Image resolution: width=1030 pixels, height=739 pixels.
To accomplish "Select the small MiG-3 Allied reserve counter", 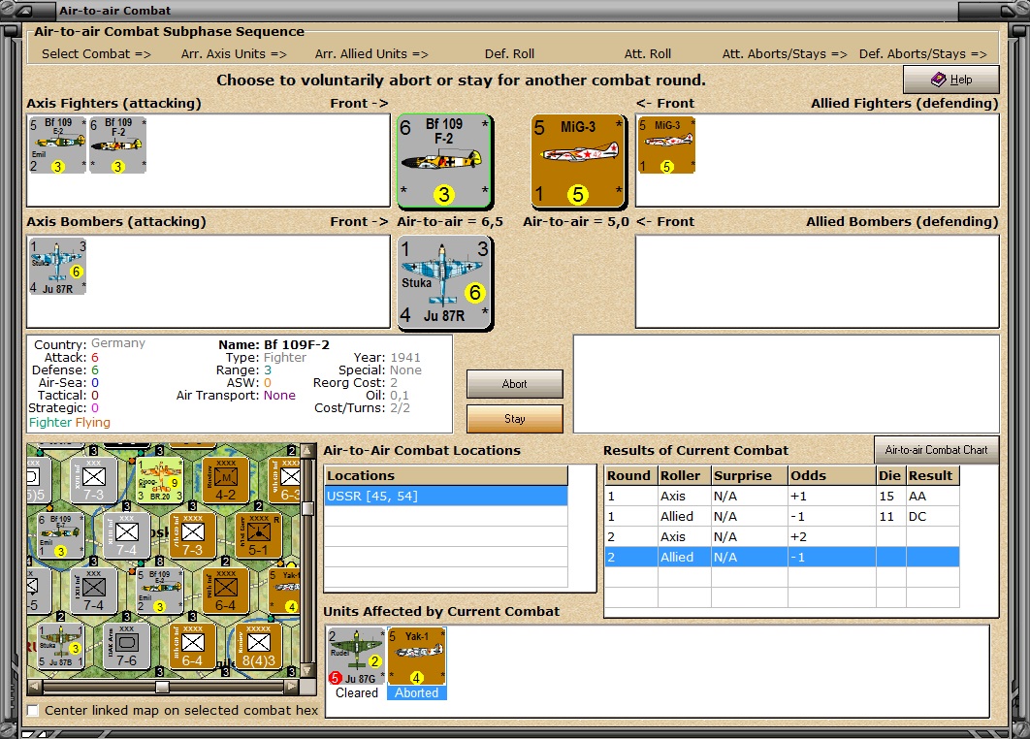I will [666, 145].
